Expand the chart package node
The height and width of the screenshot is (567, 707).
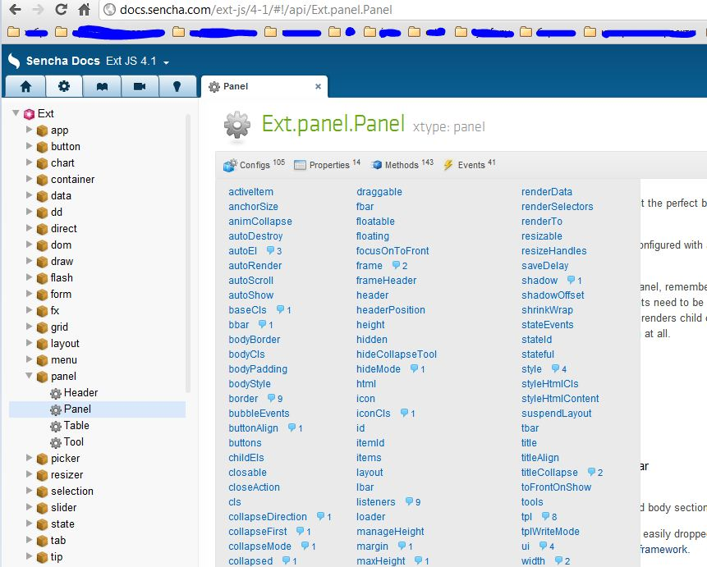click(29, 162)
